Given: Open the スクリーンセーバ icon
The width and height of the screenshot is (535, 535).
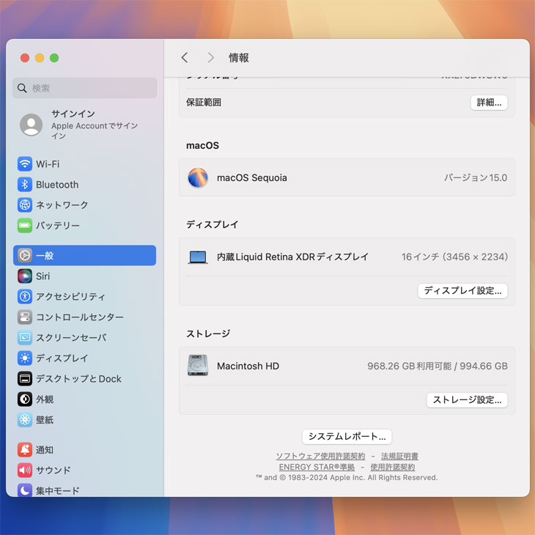Looking at the screenshot, I should 25,337.
